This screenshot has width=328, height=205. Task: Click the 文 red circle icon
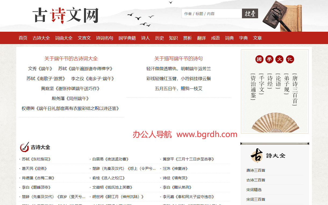pos(280,59)
